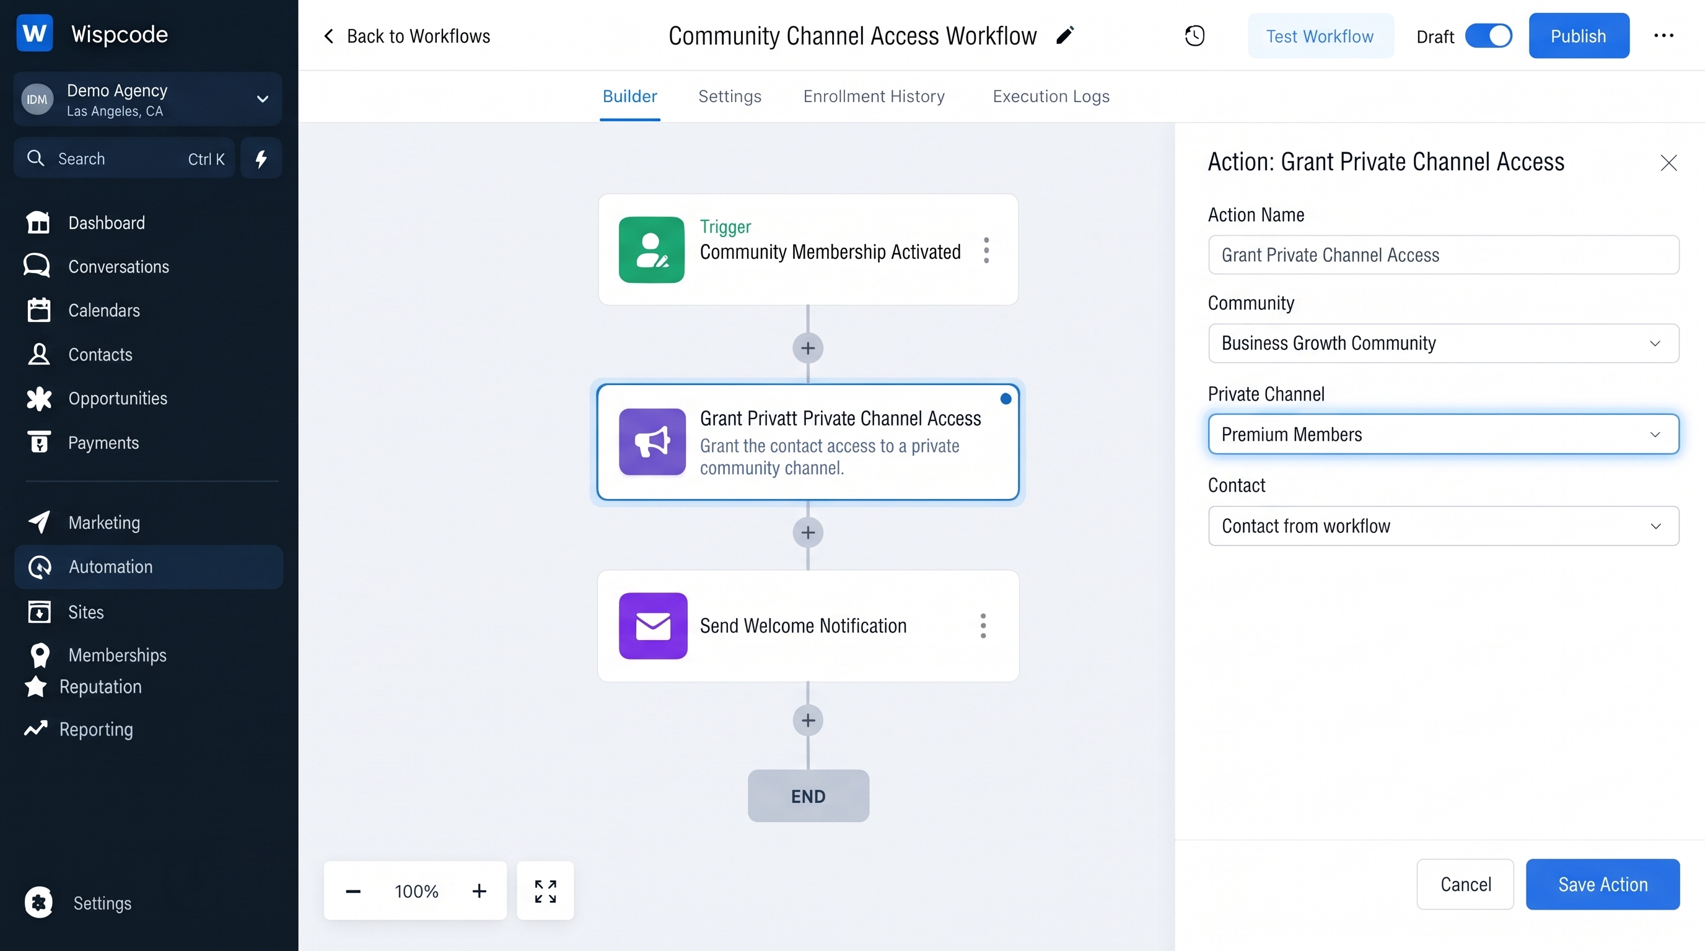
Task: Expand the Demo Agency account switcher
Action: click(x=147, y=99)
